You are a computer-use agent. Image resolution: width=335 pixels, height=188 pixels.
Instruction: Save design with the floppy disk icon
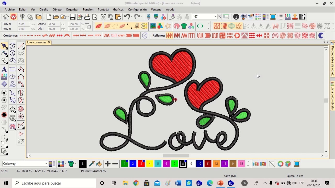click(72, 17)
